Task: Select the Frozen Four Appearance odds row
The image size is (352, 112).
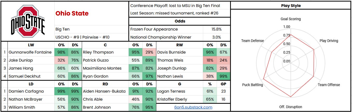Action: pyautogui.click(x=180, y=29)
